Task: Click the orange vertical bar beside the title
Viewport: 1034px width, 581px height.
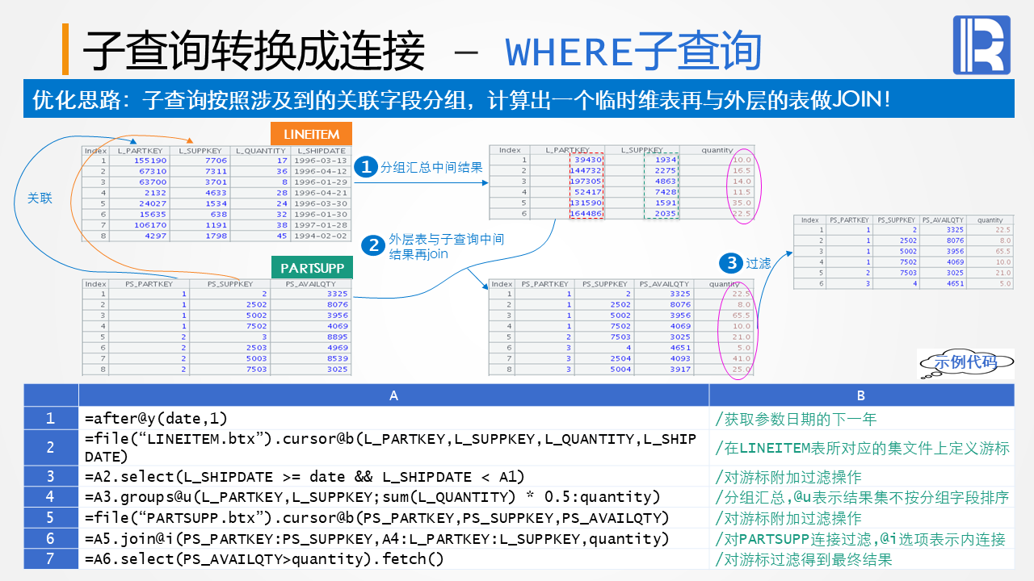Action: pos(65,50)
